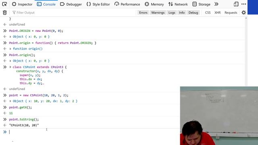Click the console scrollbar up arrow

coord(246,18)
